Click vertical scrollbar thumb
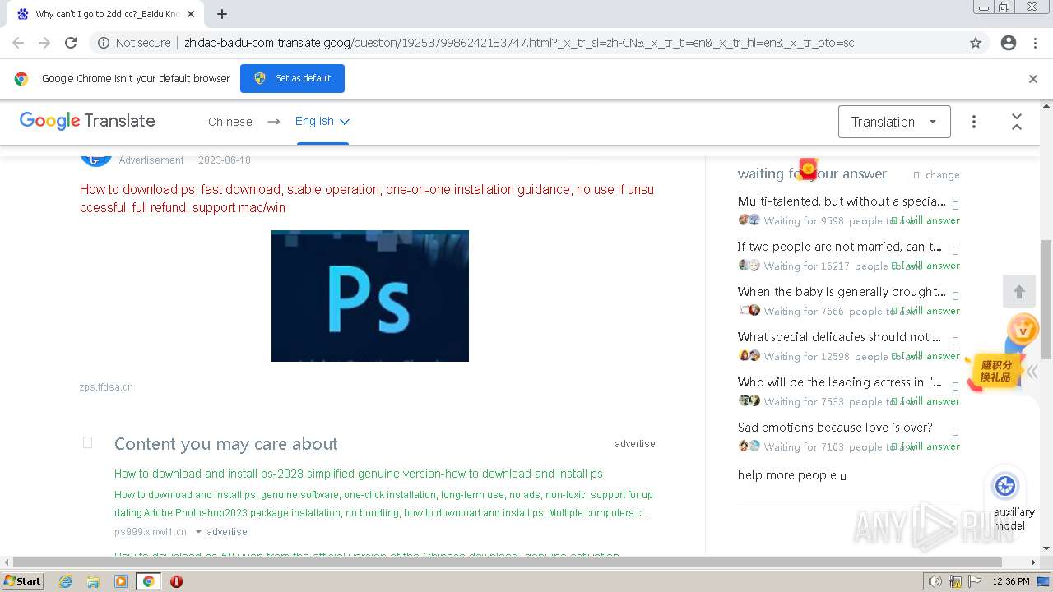The height and width of the screenshot is (592, 1053). [x=1046, y=300]
